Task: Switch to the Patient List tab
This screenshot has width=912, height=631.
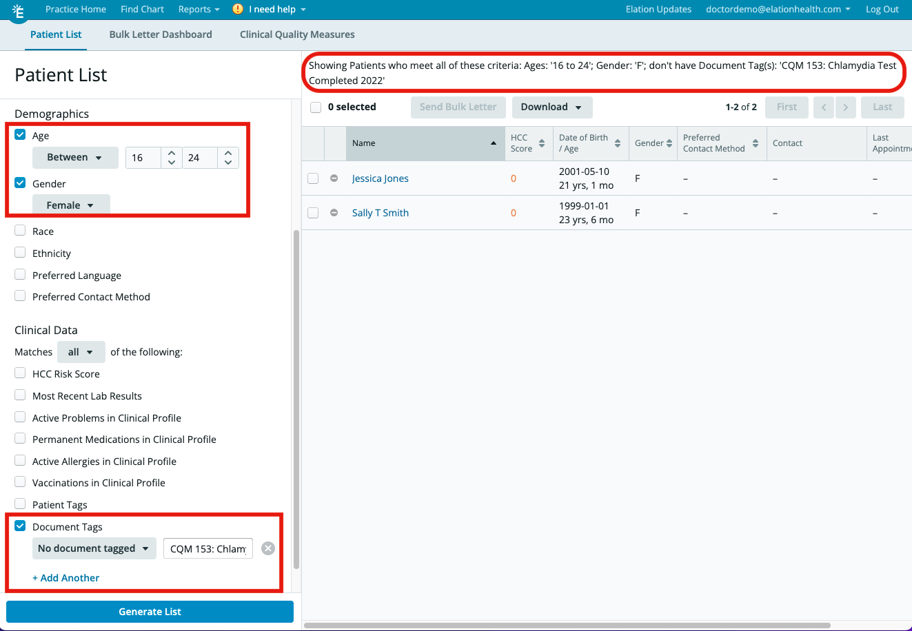Action: click(x=56, y=34)
